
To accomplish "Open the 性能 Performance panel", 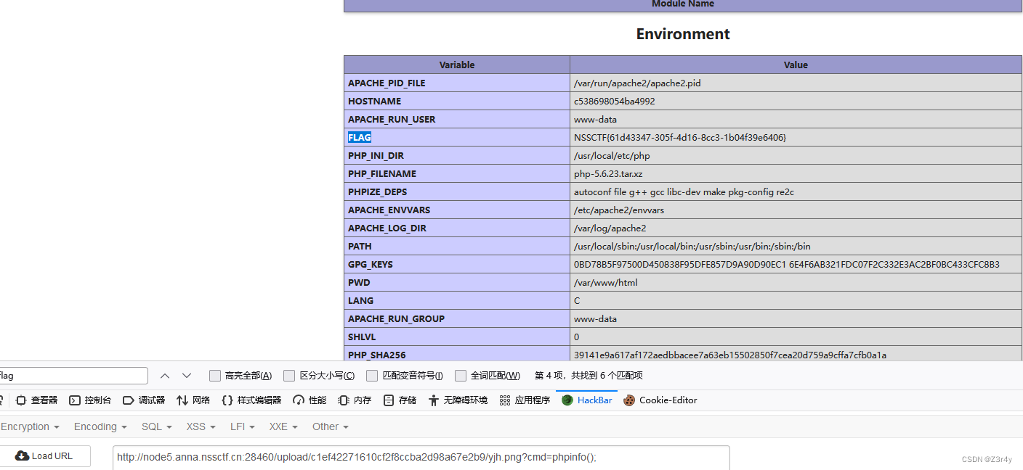I will (309, 400).
